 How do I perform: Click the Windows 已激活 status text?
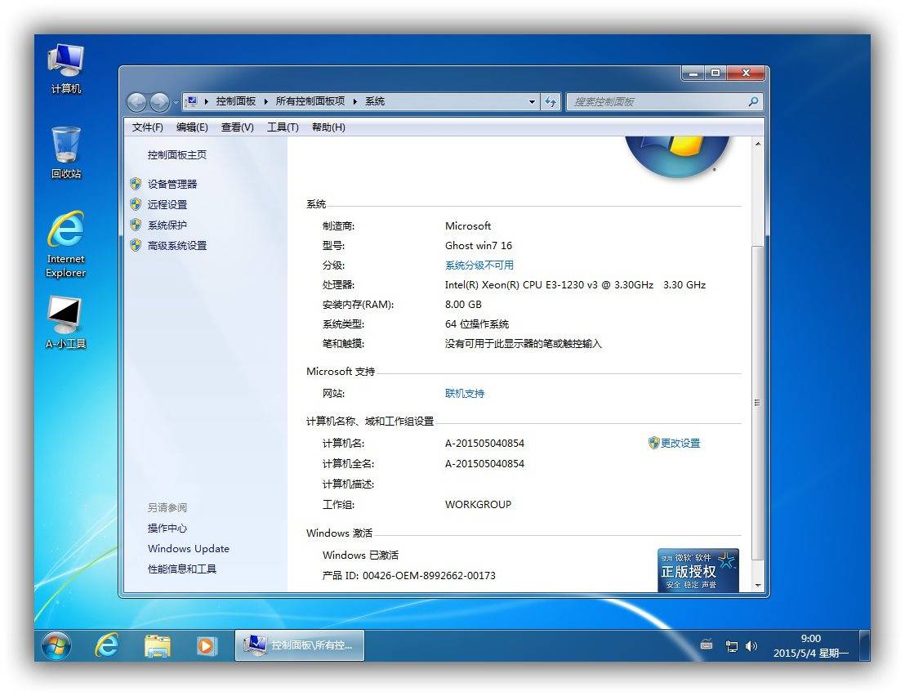tap(360, 555)
